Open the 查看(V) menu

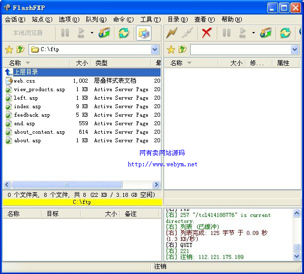click(x=205, y=20)
